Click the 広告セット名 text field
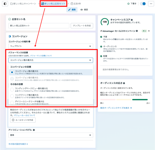 [38, 26]
